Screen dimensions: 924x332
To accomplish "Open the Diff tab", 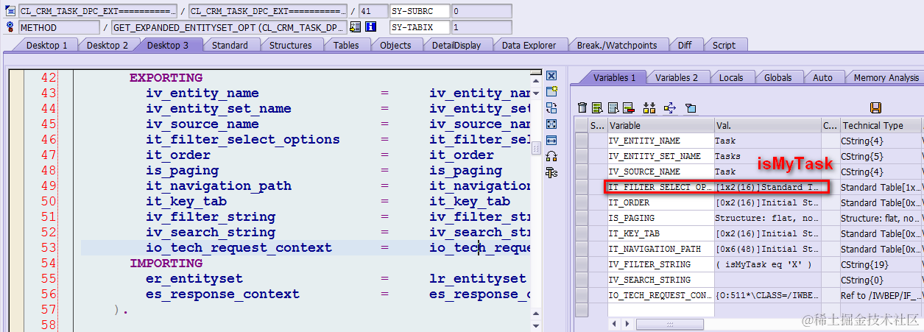I will click(x=684, y=45).
